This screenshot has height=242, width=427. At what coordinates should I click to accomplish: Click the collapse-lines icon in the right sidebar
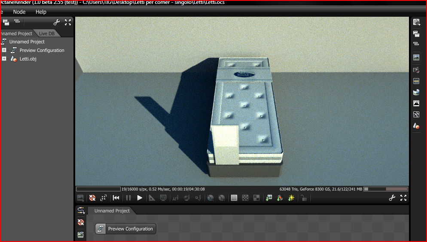(x=416, y=43)
